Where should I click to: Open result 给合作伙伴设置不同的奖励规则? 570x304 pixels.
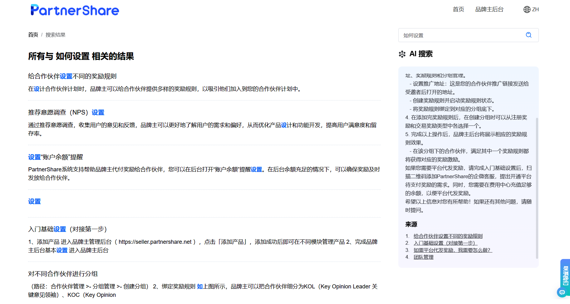[x=72, y=76]
